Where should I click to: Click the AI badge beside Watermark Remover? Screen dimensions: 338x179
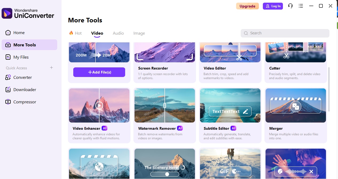click(x=180, y=128)
